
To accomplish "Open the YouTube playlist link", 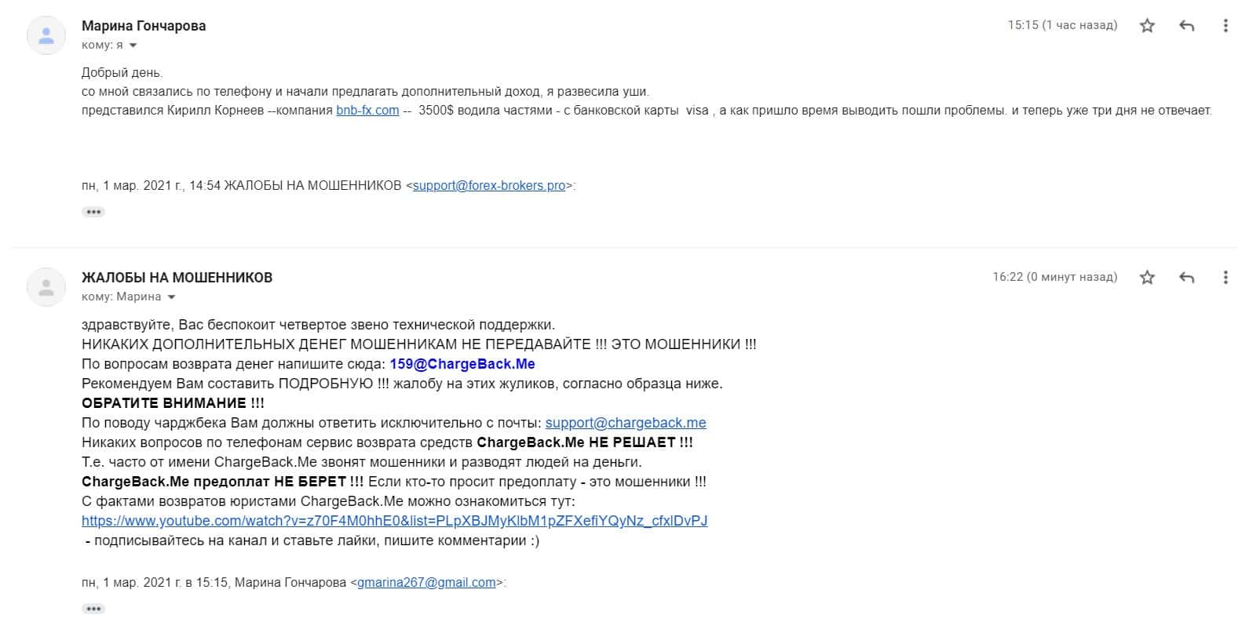I will (x=395, y=521).
